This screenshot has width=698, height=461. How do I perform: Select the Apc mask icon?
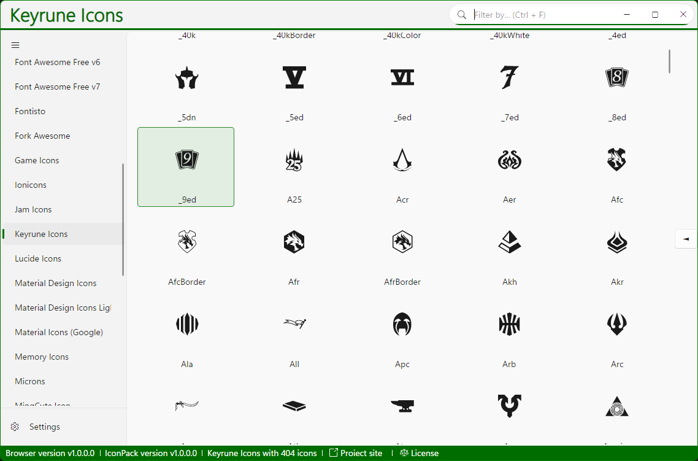(402, 324)
